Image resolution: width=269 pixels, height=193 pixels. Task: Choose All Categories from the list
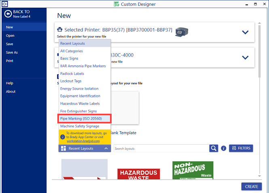click(x=85, y=51)
